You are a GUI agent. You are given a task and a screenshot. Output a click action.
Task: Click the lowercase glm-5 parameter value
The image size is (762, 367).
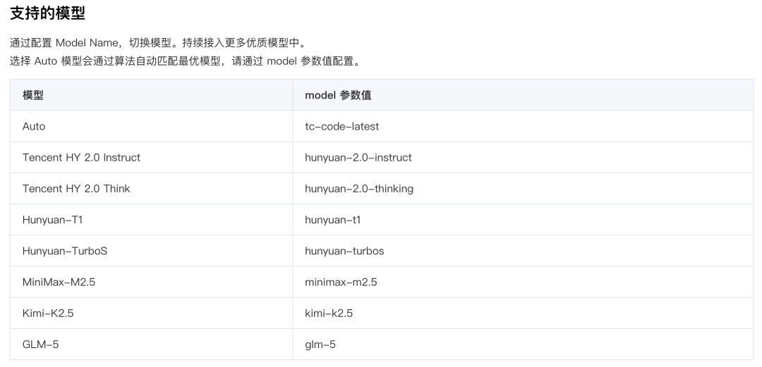(x=319, y=344)
